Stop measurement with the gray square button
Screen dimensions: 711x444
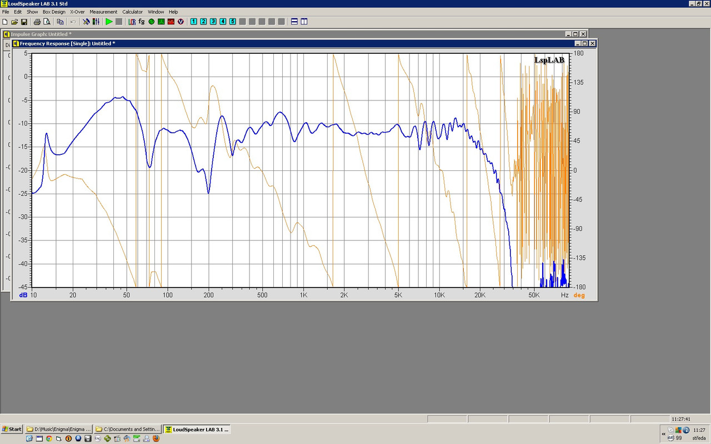pyautogui.click(x=119, y=22)
